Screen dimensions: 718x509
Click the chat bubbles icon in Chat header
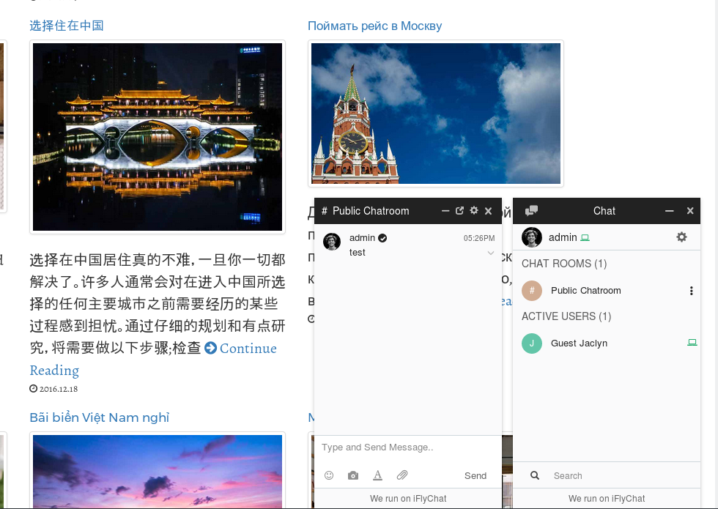tap(531, 211)
